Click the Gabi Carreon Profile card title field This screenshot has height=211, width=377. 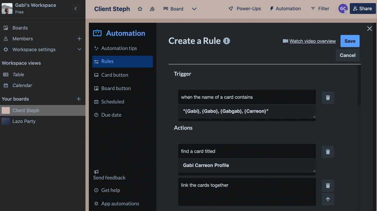[247, 165]
